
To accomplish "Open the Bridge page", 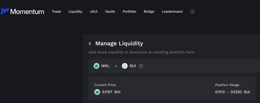I will [149, 11].
